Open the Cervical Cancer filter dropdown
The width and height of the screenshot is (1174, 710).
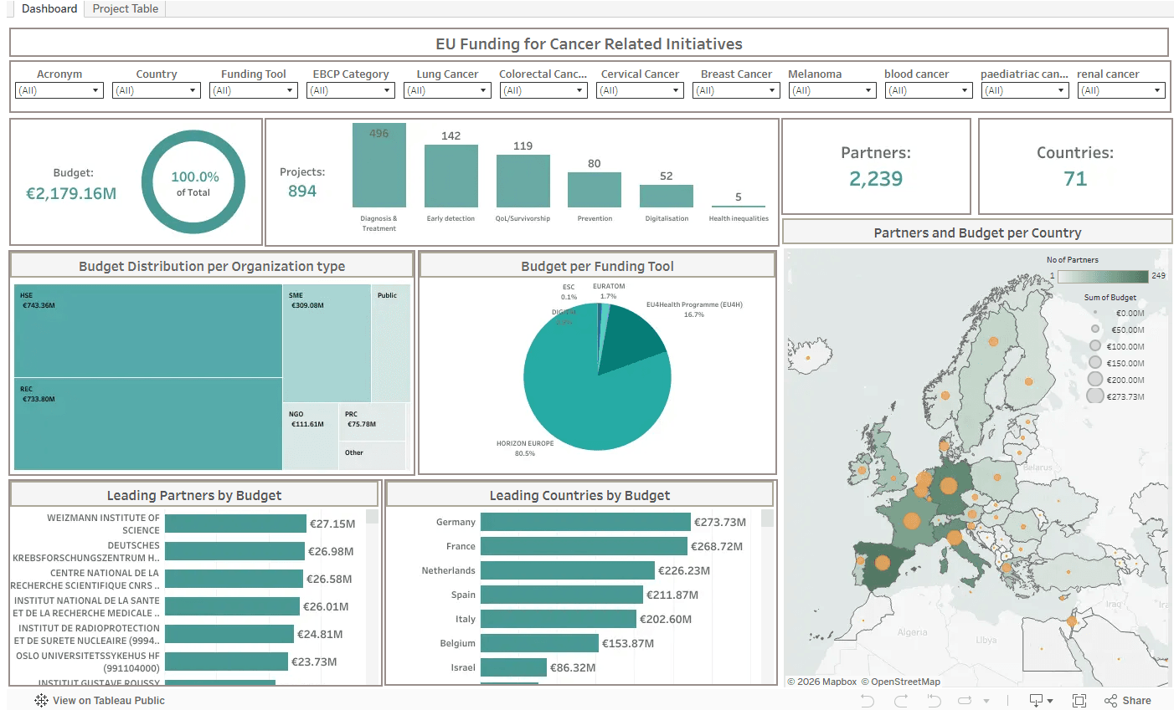pos(641,90)
